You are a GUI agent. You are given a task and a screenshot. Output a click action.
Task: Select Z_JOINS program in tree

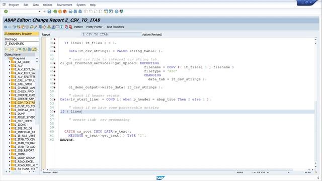20,154
